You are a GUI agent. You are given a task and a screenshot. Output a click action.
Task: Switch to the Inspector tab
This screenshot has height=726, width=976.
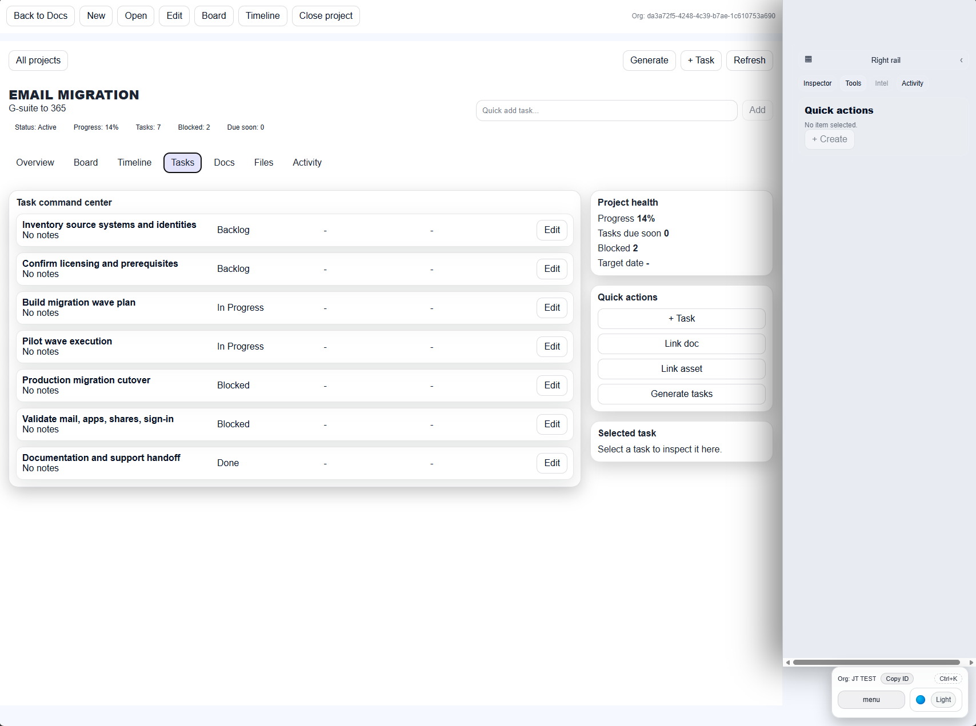[x=817, y=83]
